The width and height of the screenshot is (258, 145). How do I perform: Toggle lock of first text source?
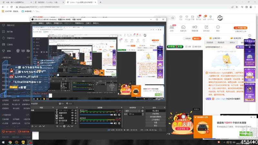[x=75, y=111]
